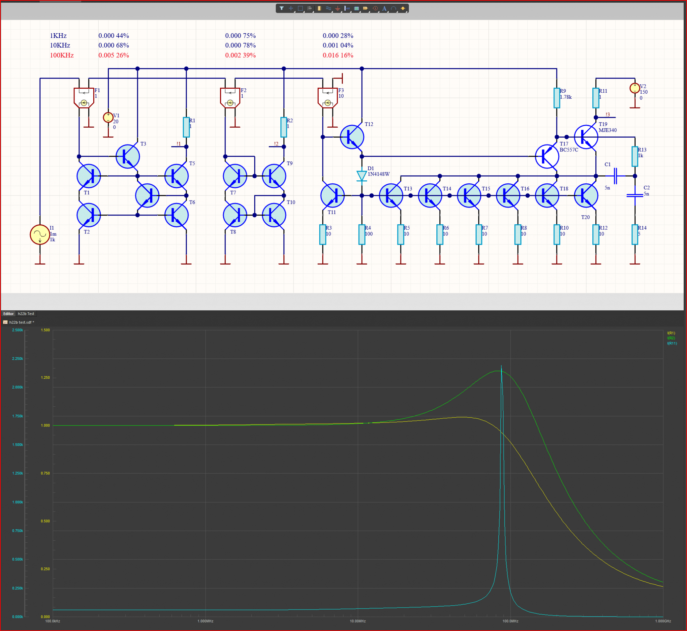Select the letter A text string tool
Viewport: 687px width, 631px height.
[384, 8]
